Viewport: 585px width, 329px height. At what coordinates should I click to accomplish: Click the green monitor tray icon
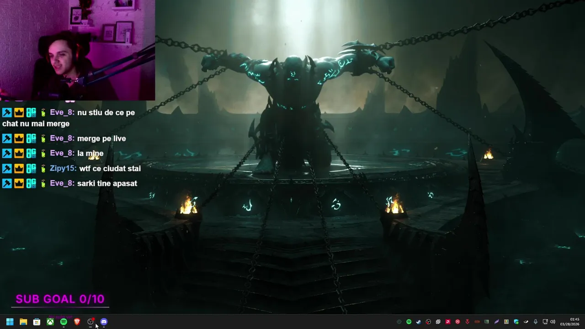487,322
